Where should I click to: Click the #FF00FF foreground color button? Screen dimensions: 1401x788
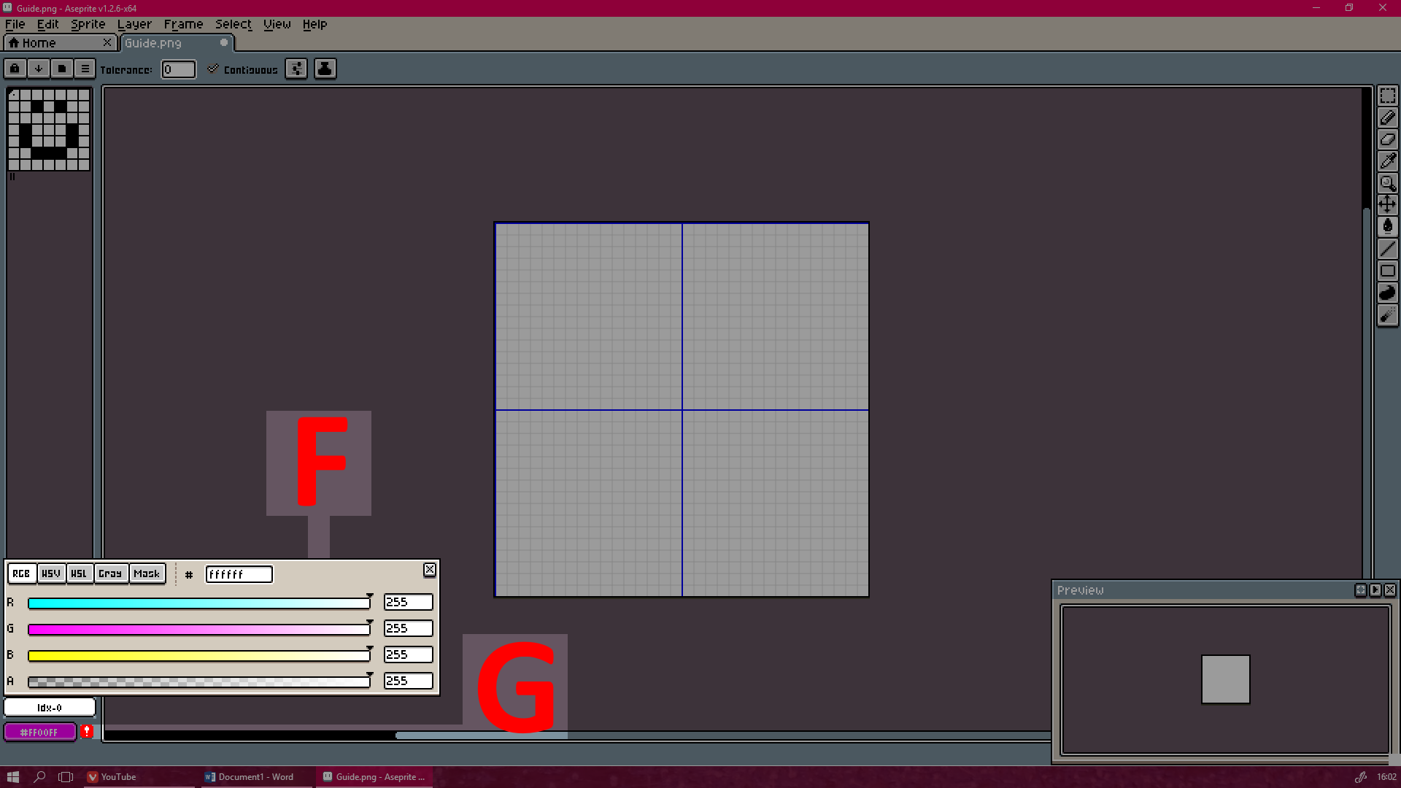(39, 732)
